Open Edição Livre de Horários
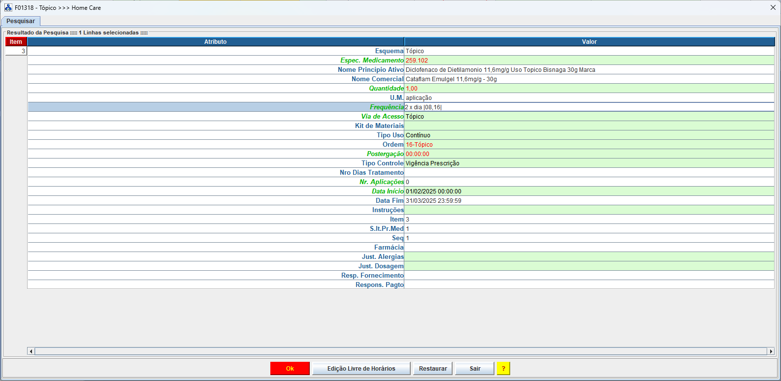Viewport: 781px width, 381px height. tap(361, 368)
